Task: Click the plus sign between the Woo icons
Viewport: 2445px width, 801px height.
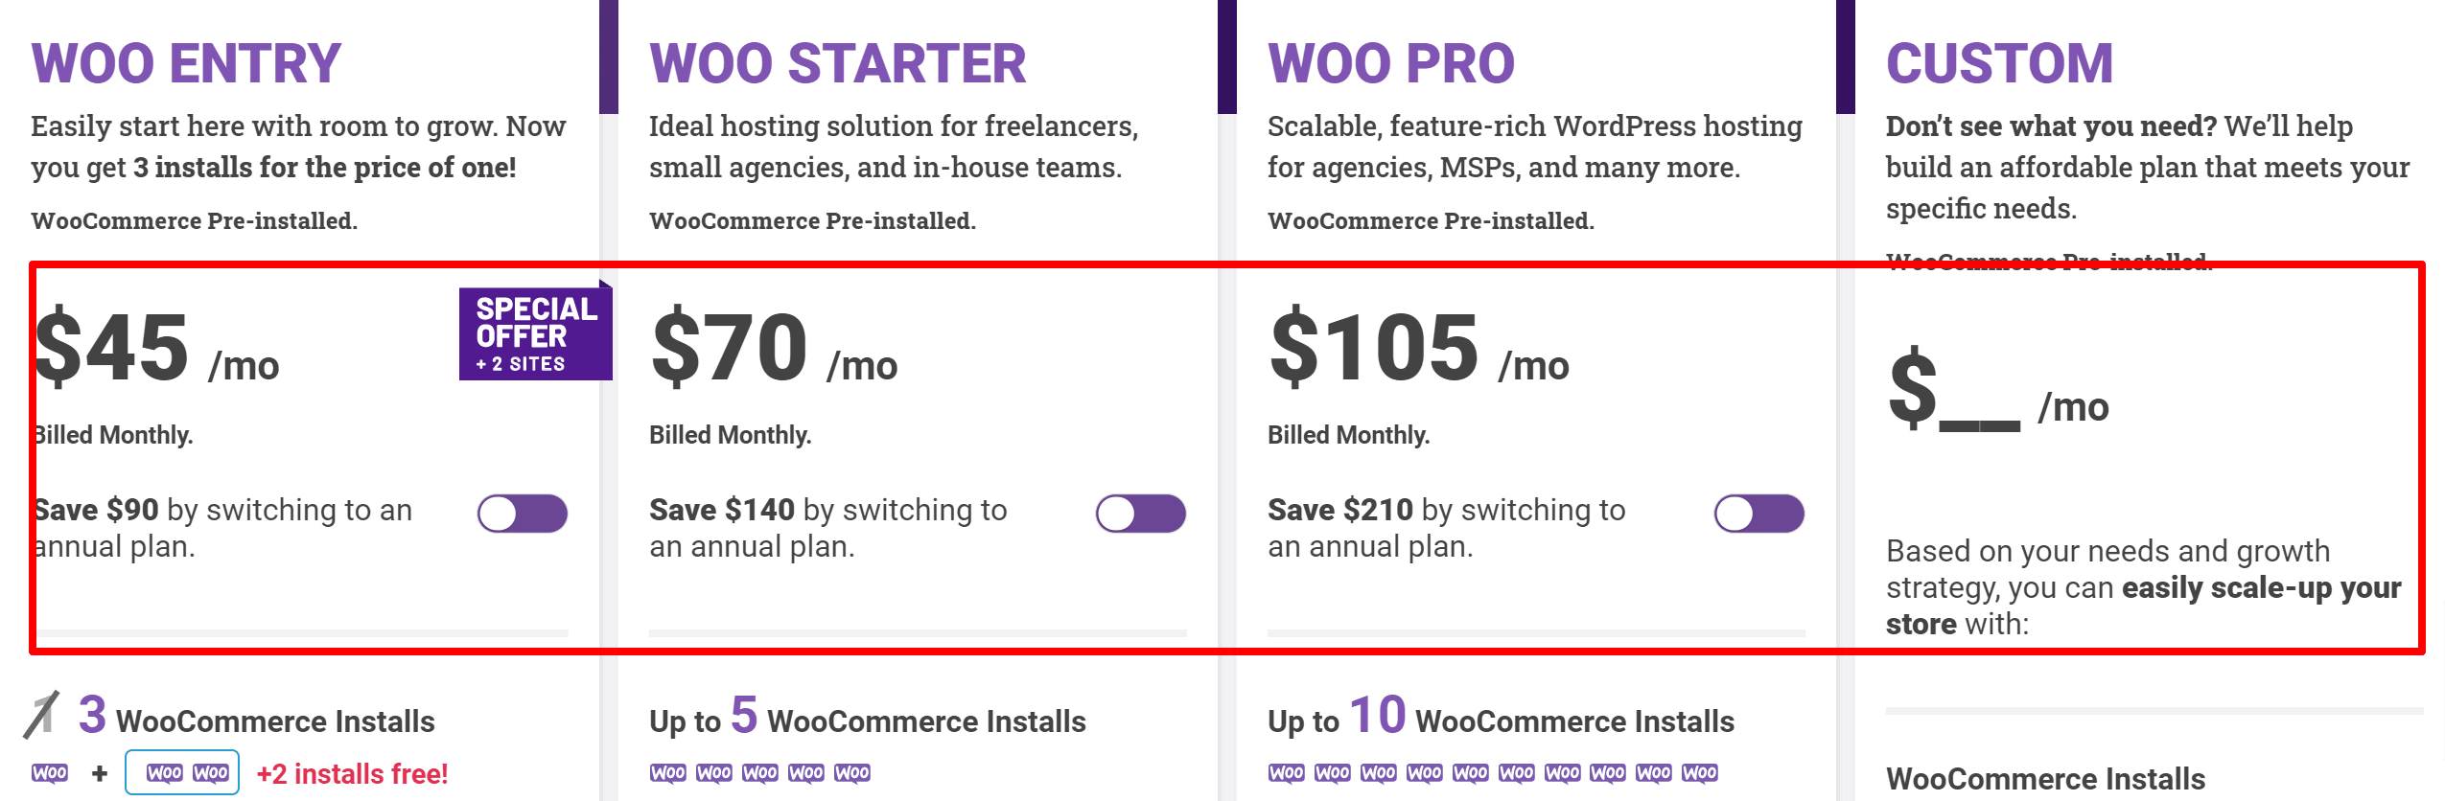Action: 100,773
